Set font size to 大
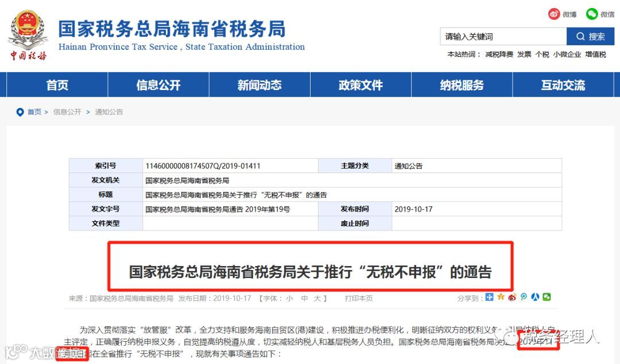The image size is (620, 364). point(317,299)
